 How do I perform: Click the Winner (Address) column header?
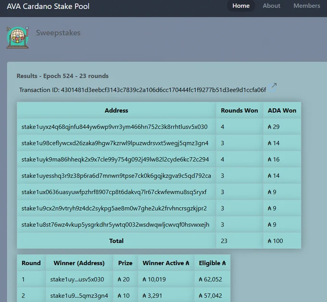[79, 263]
